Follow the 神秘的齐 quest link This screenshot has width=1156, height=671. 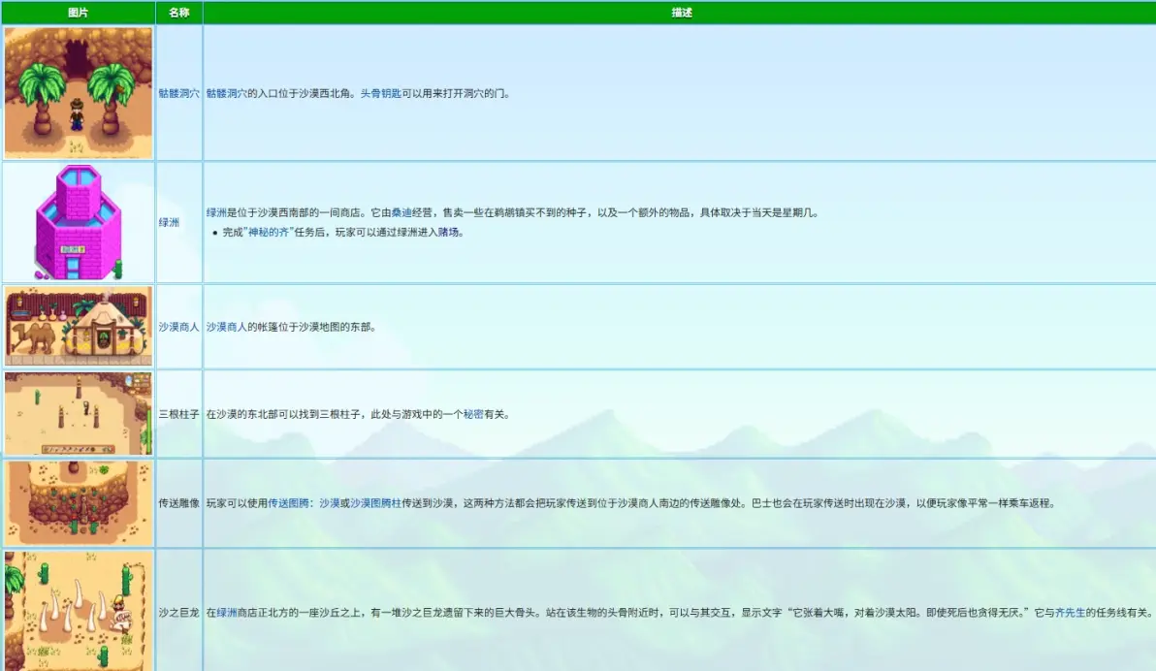click(x=269, y=233)
